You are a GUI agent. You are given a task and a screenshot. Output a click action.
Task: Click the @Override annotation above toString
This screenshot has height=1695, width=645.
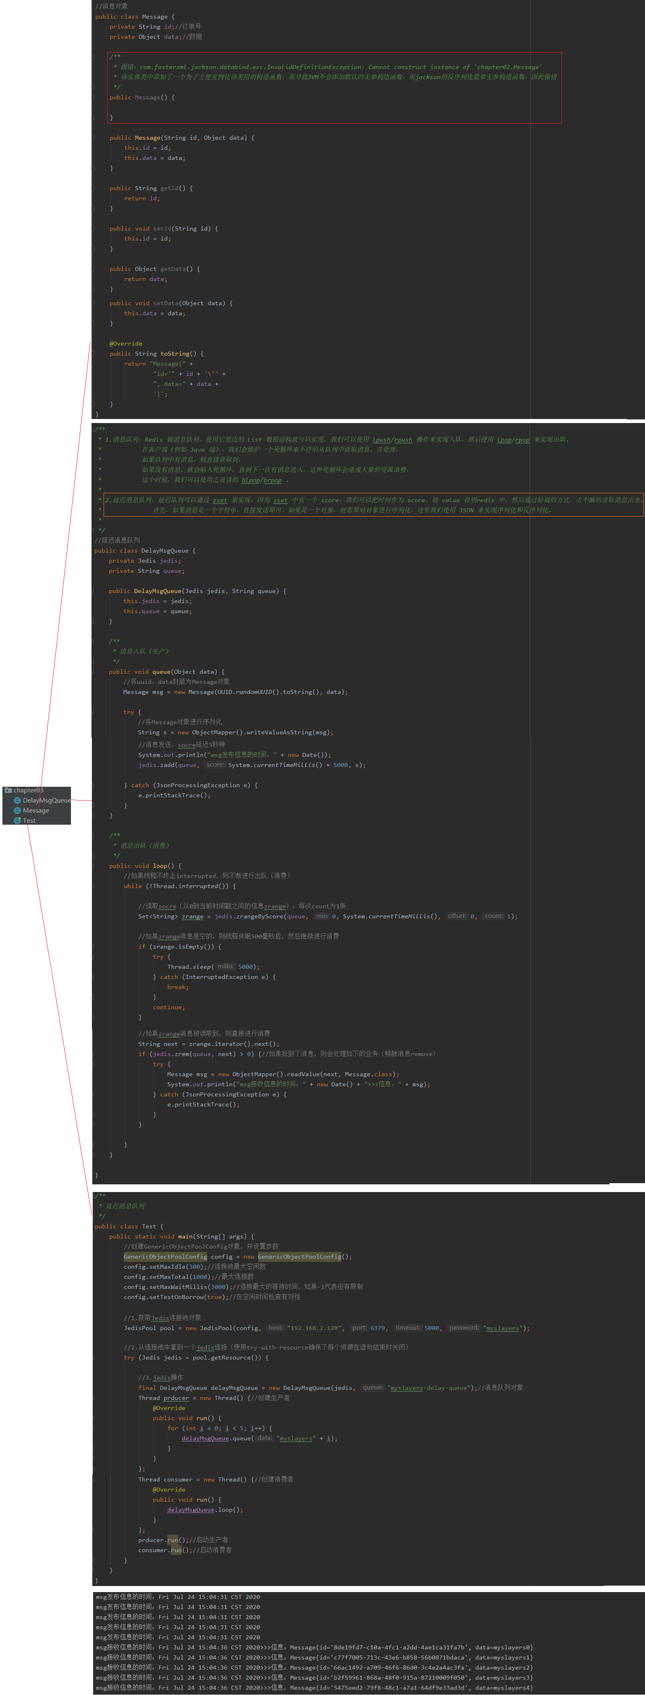pyautogui.click(x=125, y=344)
